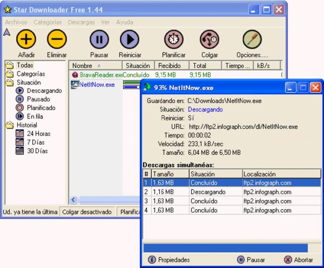This screenshot has height=268, width=324.
Task: Click 'Ud. ya tiene la última' status text
Action: point(30,212)
